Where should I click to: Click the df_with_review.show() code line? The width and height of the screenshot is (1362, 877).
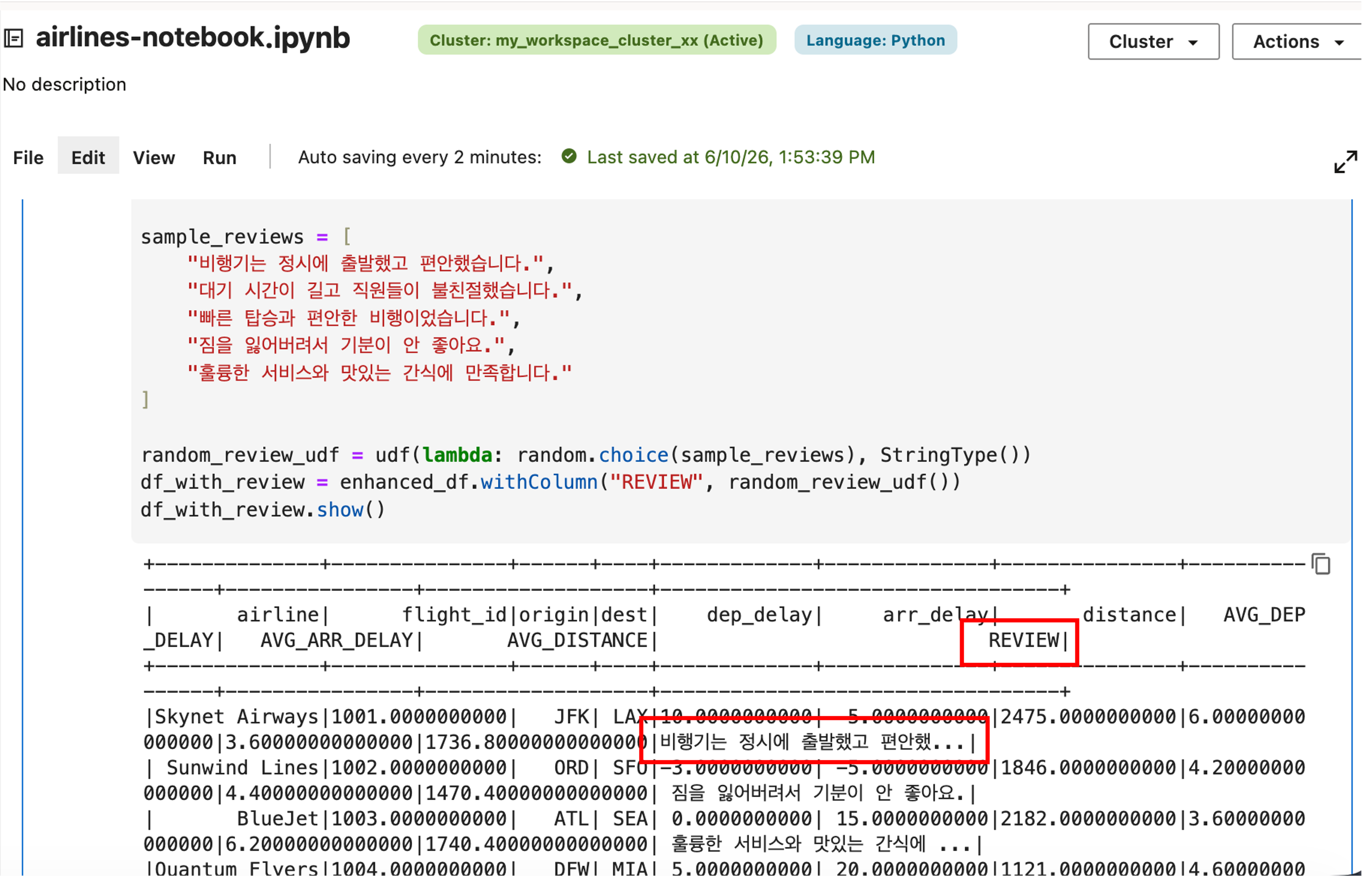tap(263, 510)
